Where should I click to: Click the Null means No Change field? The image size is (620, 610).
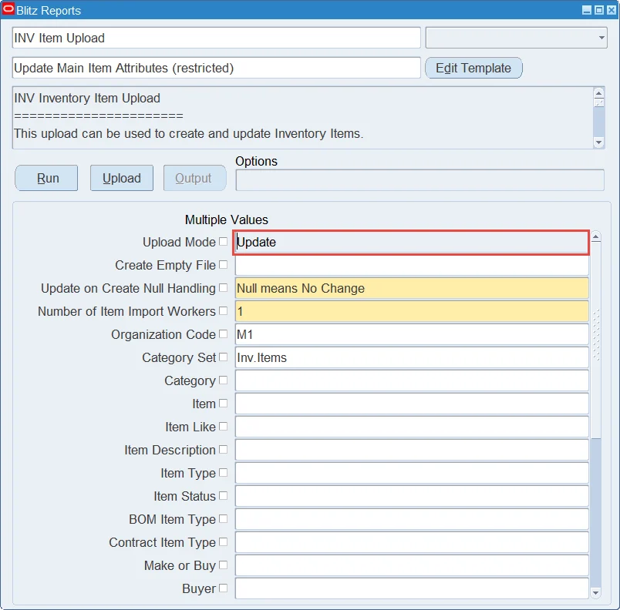coord(412,288)
